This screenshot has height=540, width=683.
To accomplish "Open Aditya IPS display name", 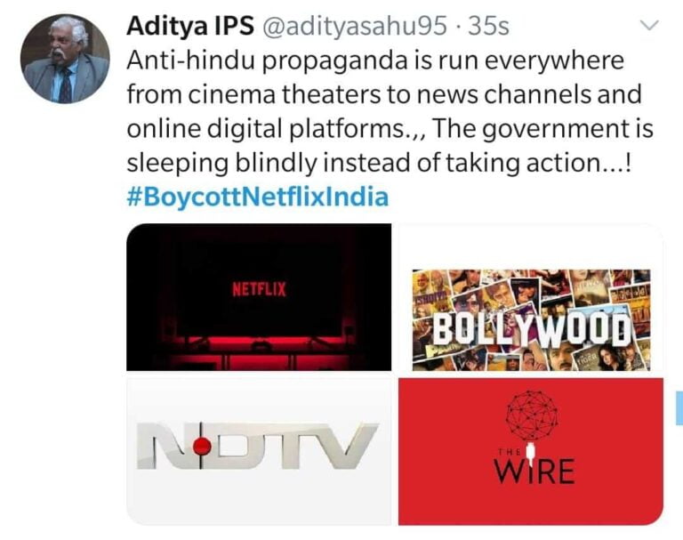I will point(190,26).
